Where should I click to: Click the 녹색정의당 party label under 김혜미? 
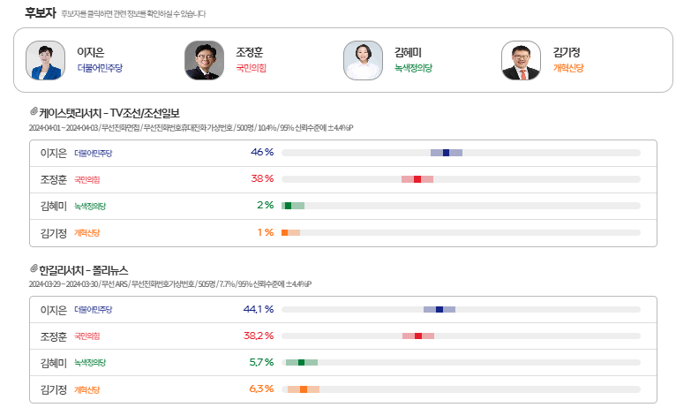click(414, 68)
